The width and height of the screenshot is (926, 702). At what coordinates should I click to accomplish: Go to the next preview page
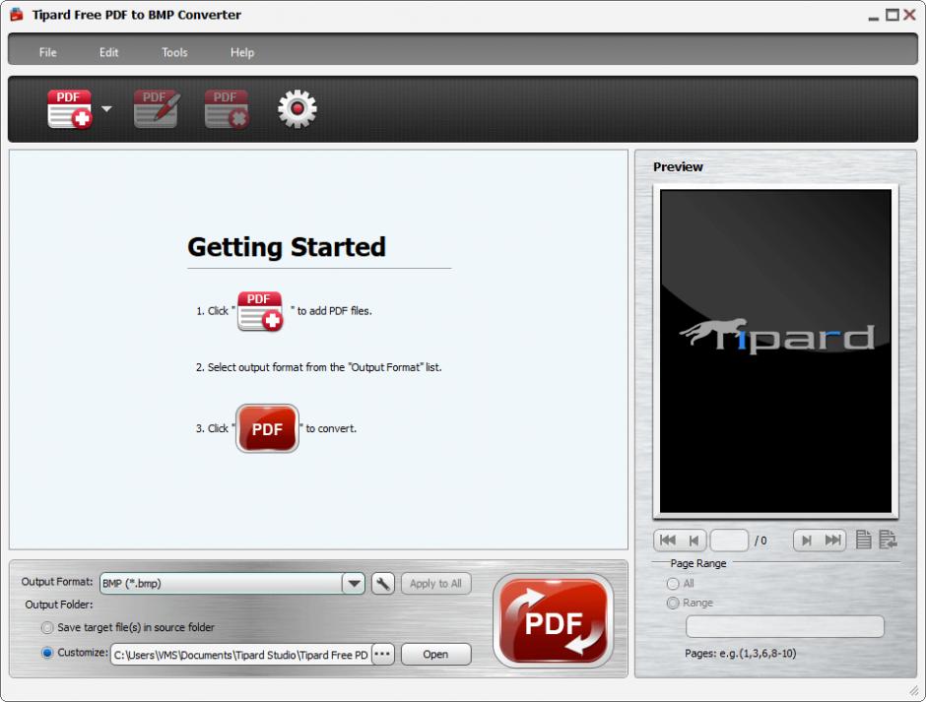point(807,541)
